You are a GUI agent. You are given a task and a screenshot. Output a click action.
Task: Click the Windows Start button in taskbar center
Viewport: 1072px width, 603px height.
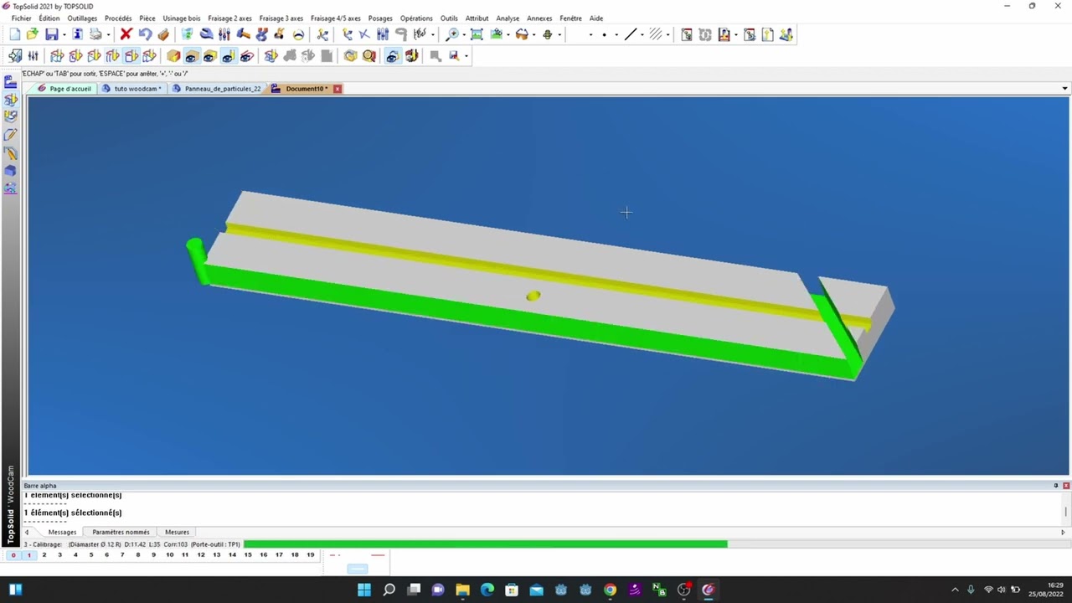pyautogui.click(x=363, y=590)
